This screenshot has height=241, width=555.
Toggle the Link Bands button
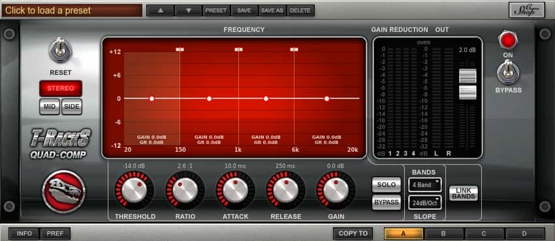(x=464, y=193)
